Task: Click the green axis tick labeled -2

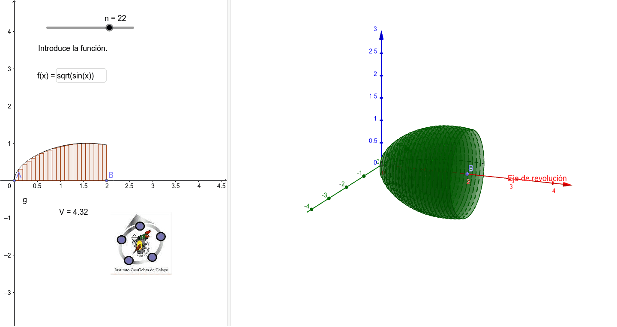Action: point(346,187)
